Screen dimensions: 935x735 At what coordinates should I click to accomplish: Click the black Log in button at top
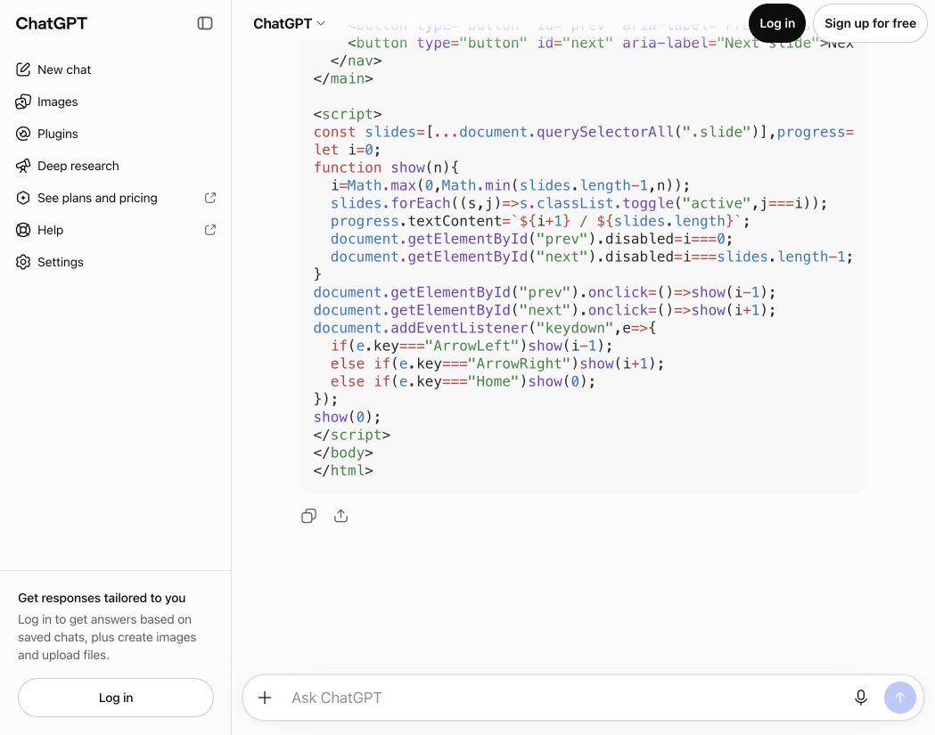[777, 23]
